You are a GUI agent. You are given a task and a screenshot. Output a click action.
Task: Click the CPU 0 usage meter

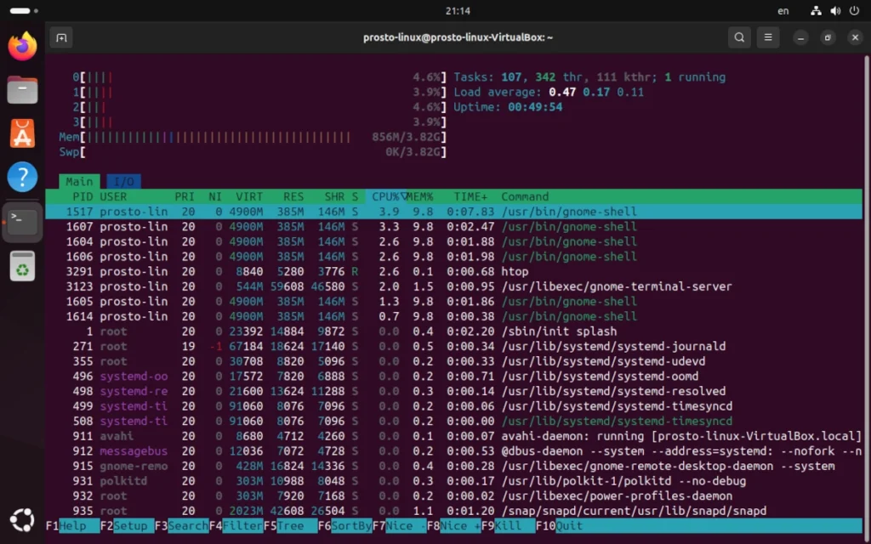tap(259, 77)
